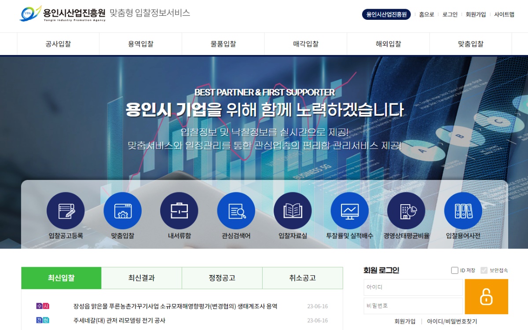
Task: Expand the 공사입찰 menu
Action: (58, 44)
